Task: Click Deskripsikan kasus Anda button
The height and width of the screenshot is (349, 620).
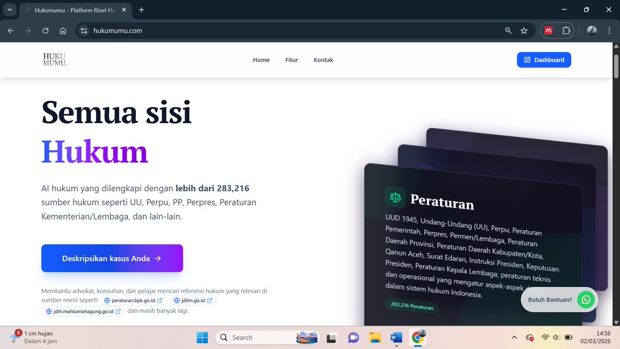Action: coord(112,258)
